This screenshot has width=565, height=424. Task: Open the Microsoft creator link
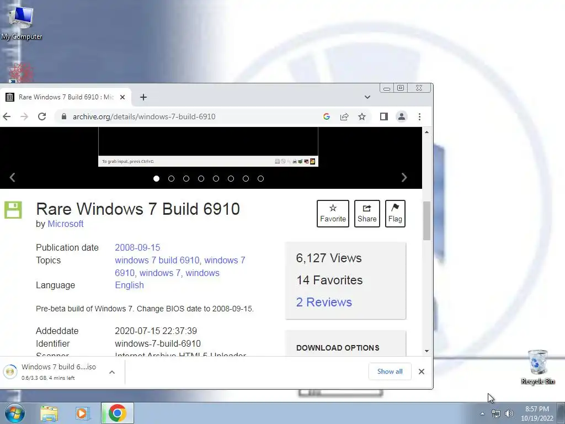tap(66, 224)
